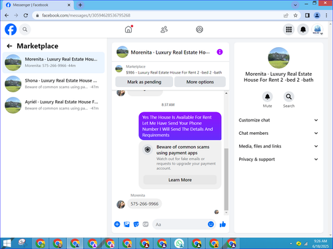Expand Media, files and links section

278,146
